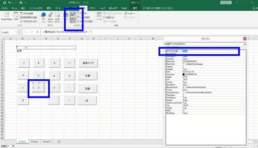Select the PicturePosition property row
258x148 pixels.
click(x=206, y=93)
